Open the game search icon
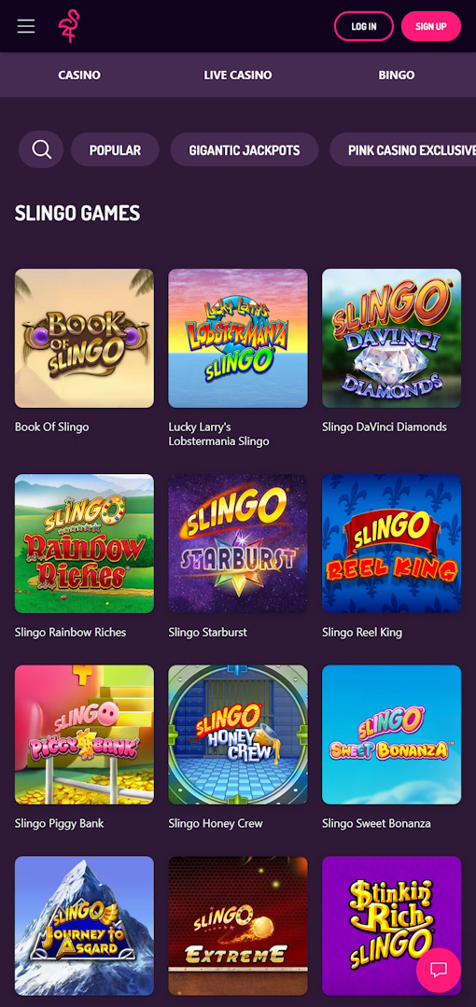Screen dimensions: 476x1007 (x=41, y=149)
